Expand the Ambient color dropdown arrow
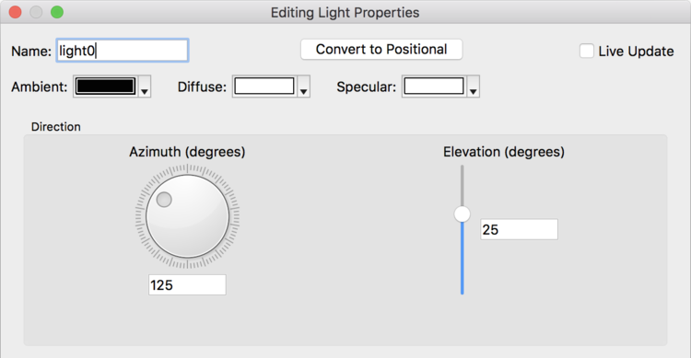The height and width of the screenshot is (358, 691). (x=145, y=87)
